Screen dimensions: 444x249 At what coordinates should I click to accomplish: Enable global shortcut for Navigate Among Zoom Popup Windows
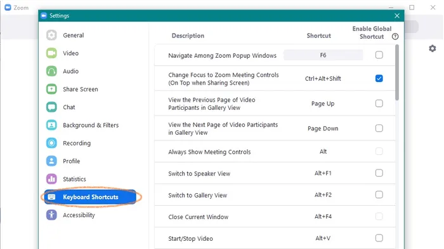pyautogui.click(x=379, y=55)
